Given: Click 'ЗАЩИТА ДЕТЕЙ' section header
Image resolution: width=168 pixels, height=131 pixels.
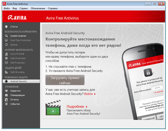Looking at the screenshot, I should tap(13, 68).
